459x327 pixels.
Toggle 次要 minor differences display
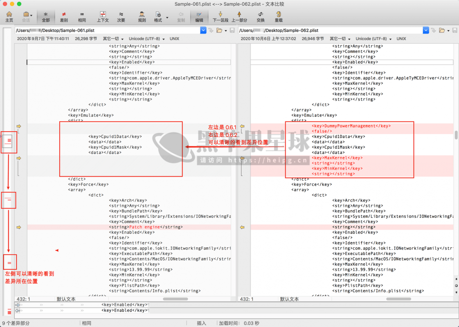[121, 16]
